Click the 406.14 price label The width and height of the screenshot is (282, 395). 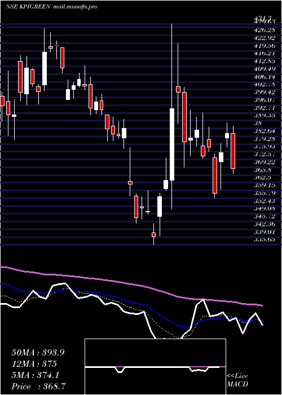pyautogui.click(x=265, y=77)
